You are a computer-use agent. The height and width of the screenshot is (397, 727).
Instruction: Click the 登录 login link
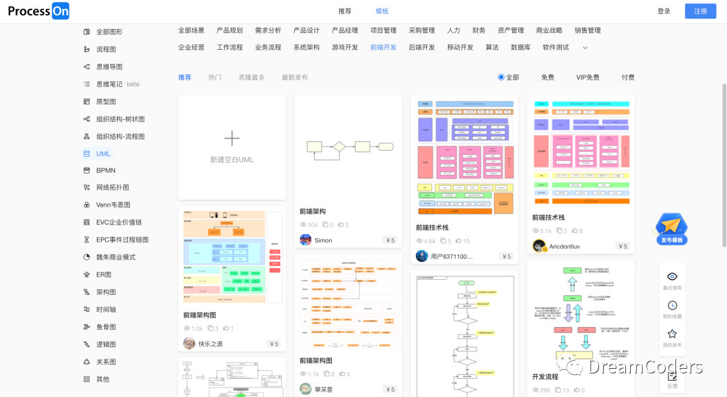click(664, 11)
